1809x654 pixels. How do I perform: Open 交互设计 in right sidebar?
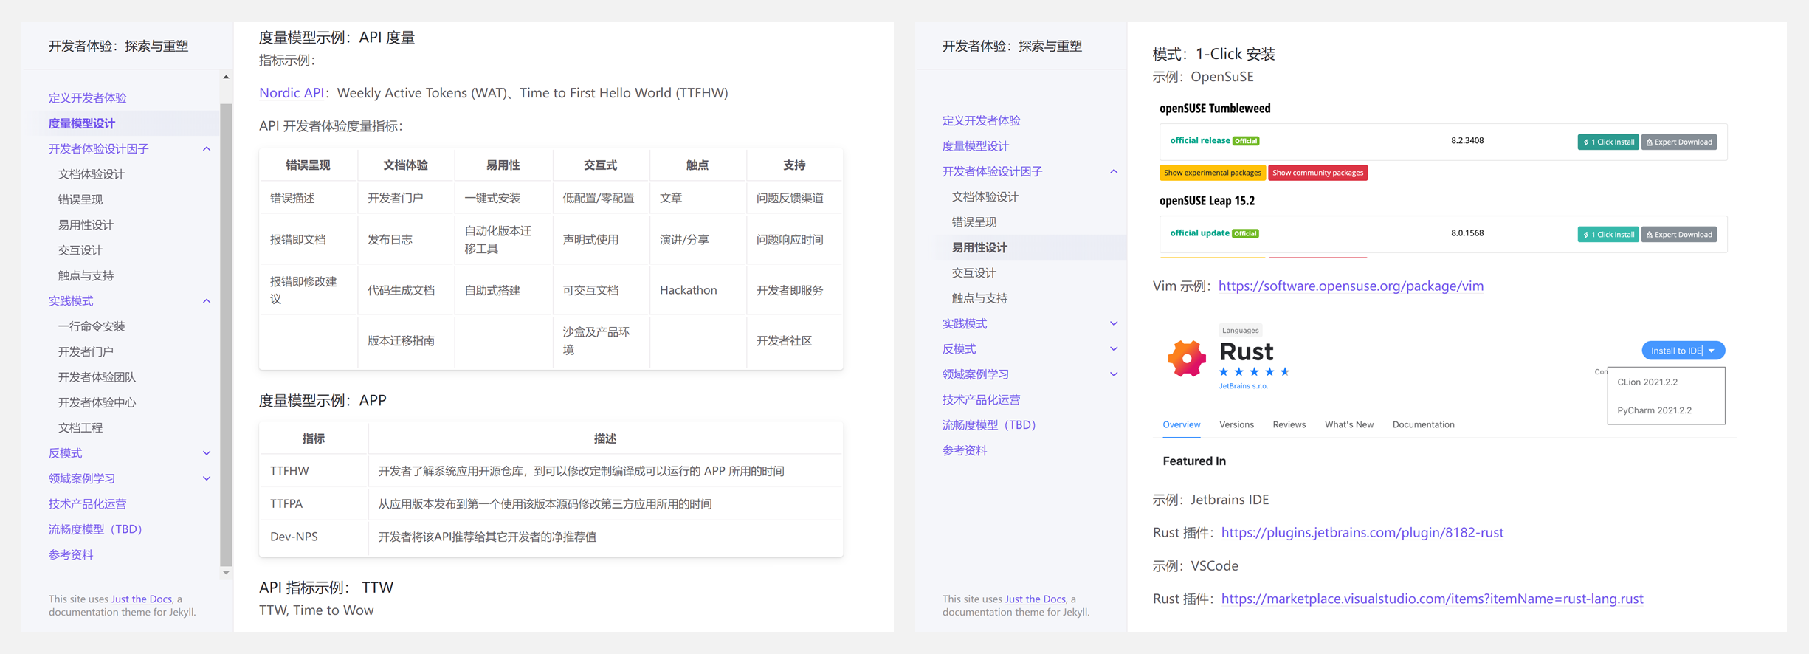(974, 273)
